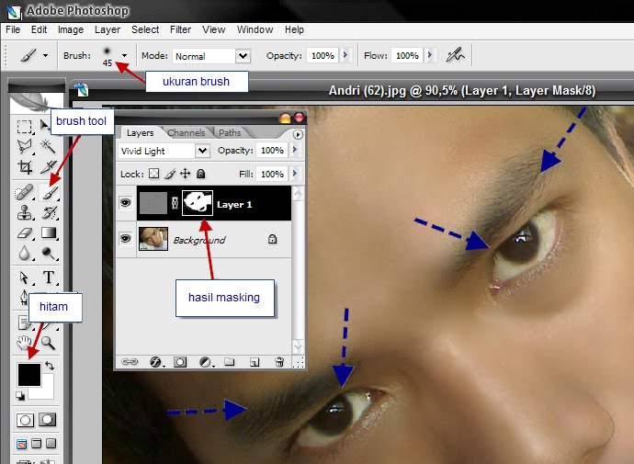This screenshot has height=464, width=634.
Task: Open the Window menu
Action: (255, 29)
